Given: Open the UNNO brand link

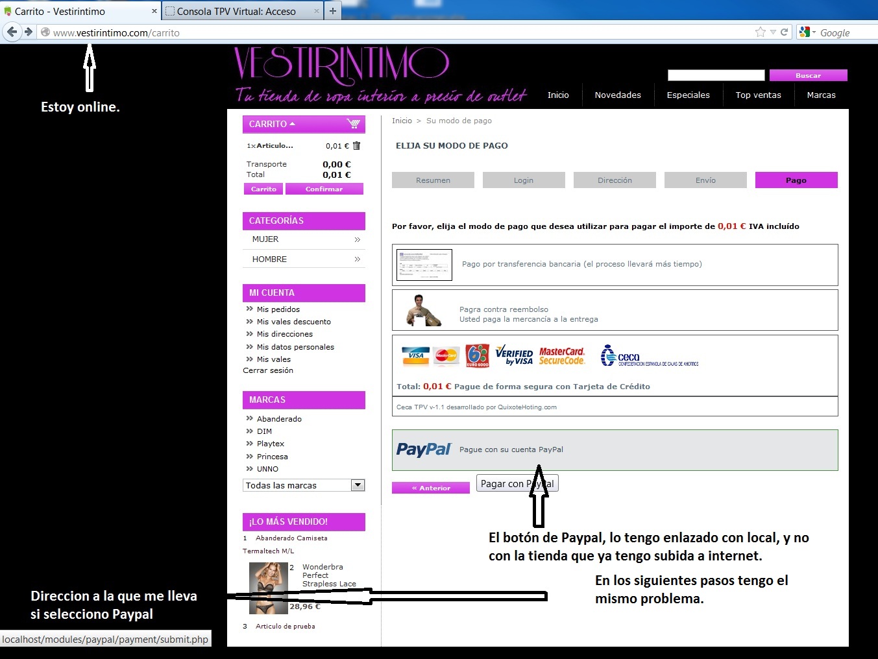Looking at the screenshot, I should [267, 469].
